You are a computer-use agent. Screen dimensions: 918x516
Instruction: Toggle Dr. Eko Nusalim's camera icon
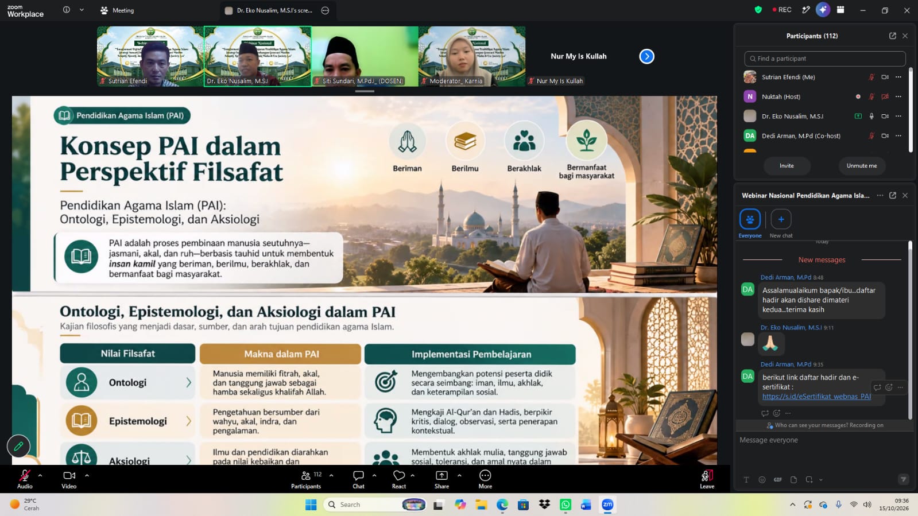pos(885,116)
